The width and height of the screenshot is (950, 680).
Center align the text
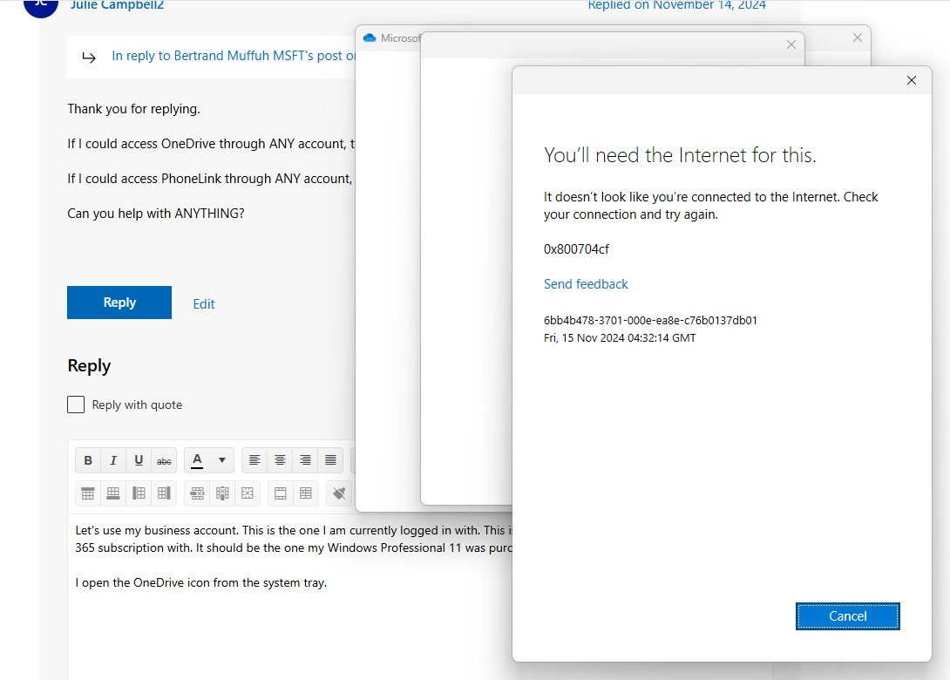click(280, 460)
